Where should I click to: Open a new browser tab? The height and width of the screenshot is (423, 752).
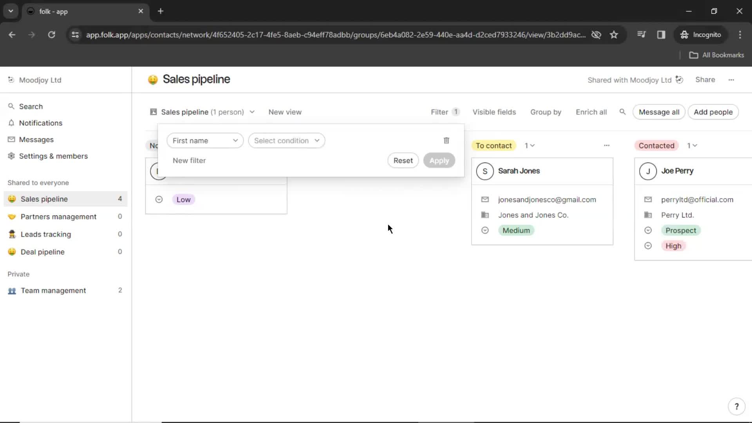[161, 11]
